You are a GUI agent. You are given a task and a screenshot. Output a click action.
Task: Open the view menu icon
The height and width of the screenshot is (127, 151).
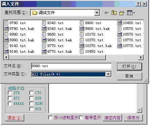point(131,13)
